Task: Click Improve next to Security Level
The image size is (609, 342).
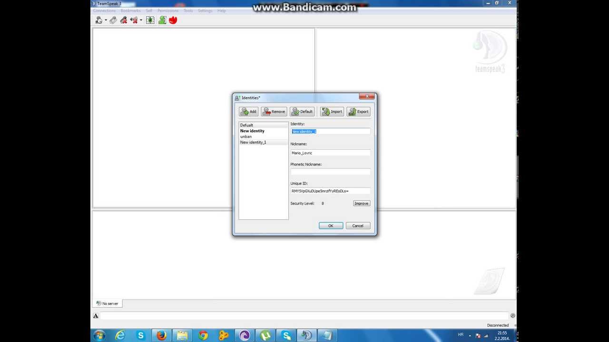Action: (x=361, y=203)
